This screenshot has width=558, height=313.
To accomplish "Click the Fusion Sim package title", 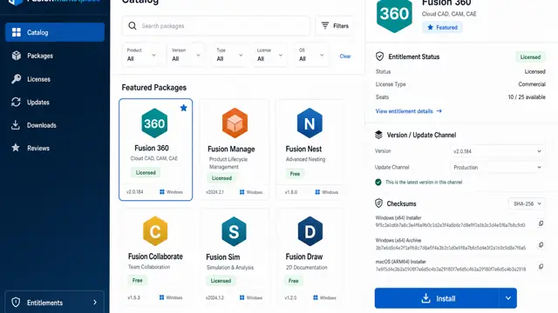I will point(223,257).
